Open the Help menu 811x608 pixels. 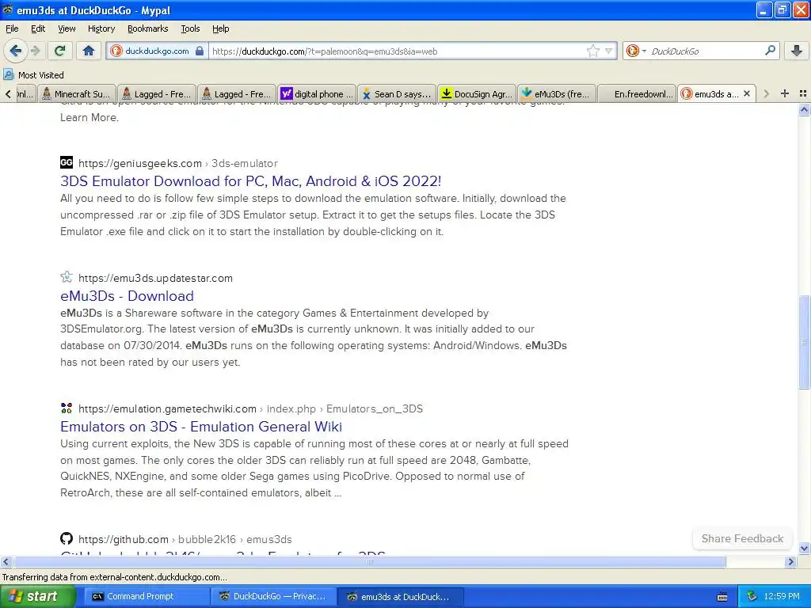tap(220, 28)
